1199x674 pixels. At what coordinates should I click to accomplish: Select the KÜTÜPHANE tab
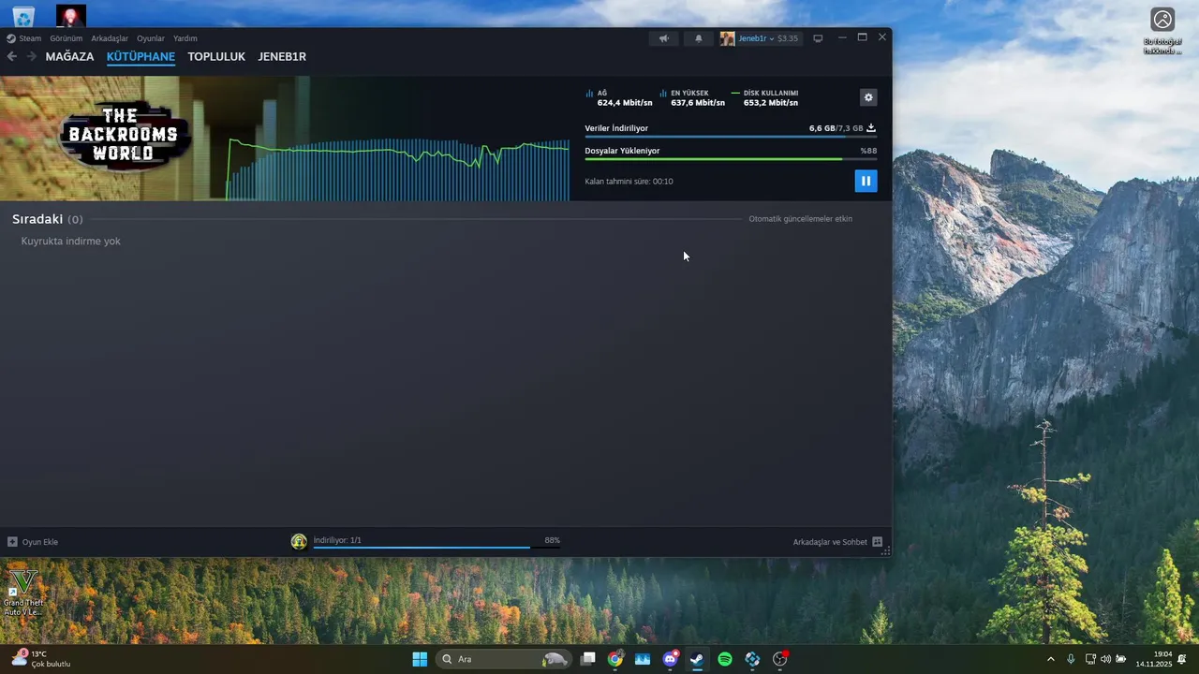(141, 56)
